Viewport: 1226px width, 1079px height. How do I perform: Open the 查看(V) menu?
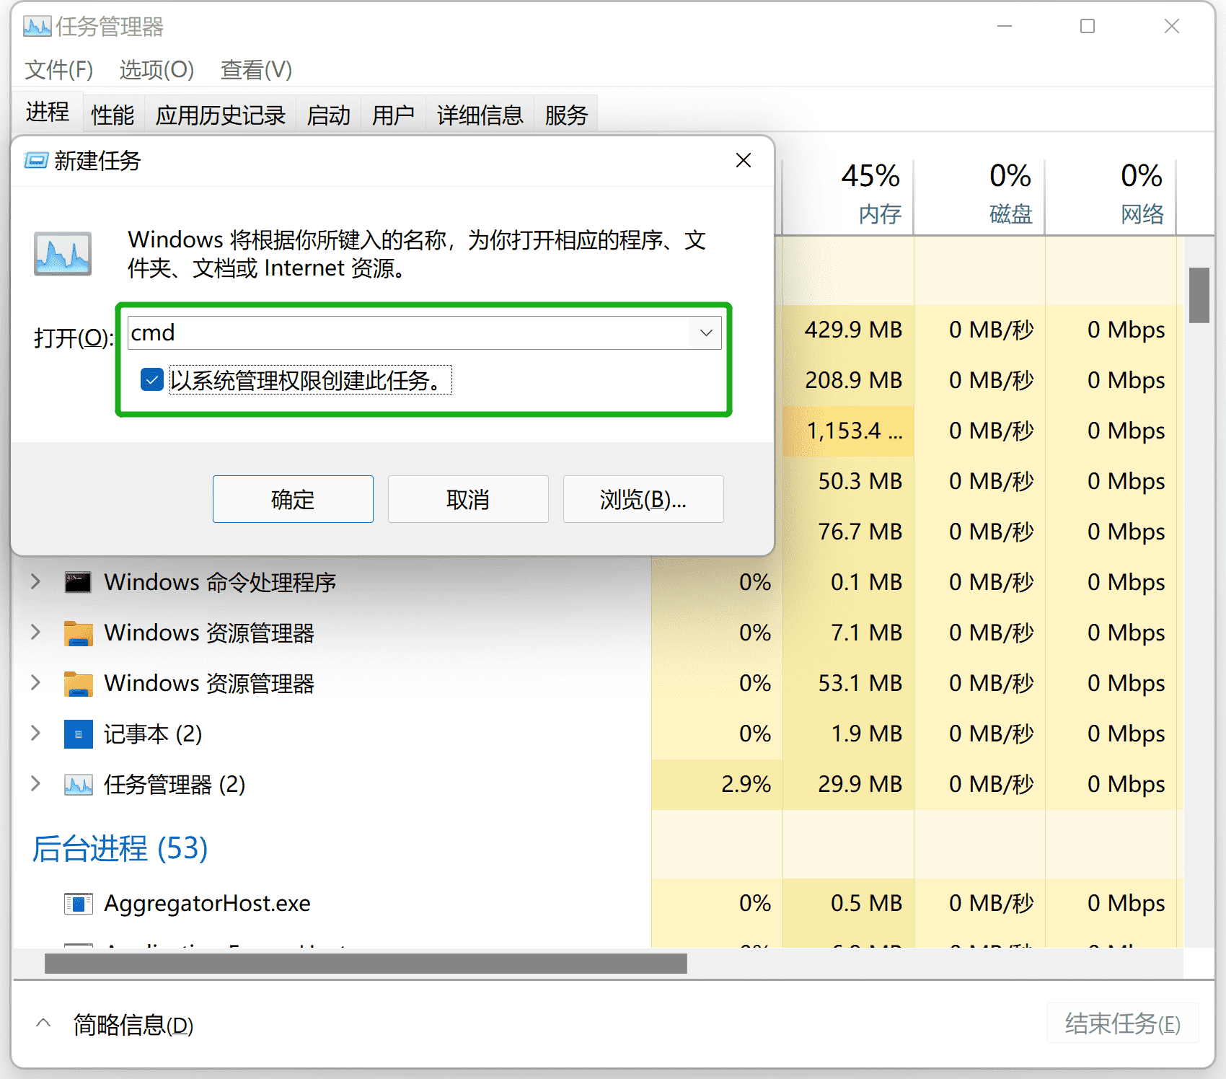255,70
